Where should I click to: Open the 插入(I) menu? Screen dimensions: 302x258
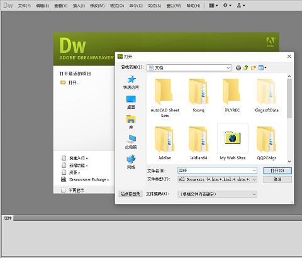[x=79, y=6]
